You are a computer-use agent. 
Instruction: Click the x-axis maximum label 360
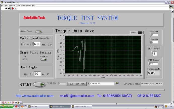click(x=141, y=75)
